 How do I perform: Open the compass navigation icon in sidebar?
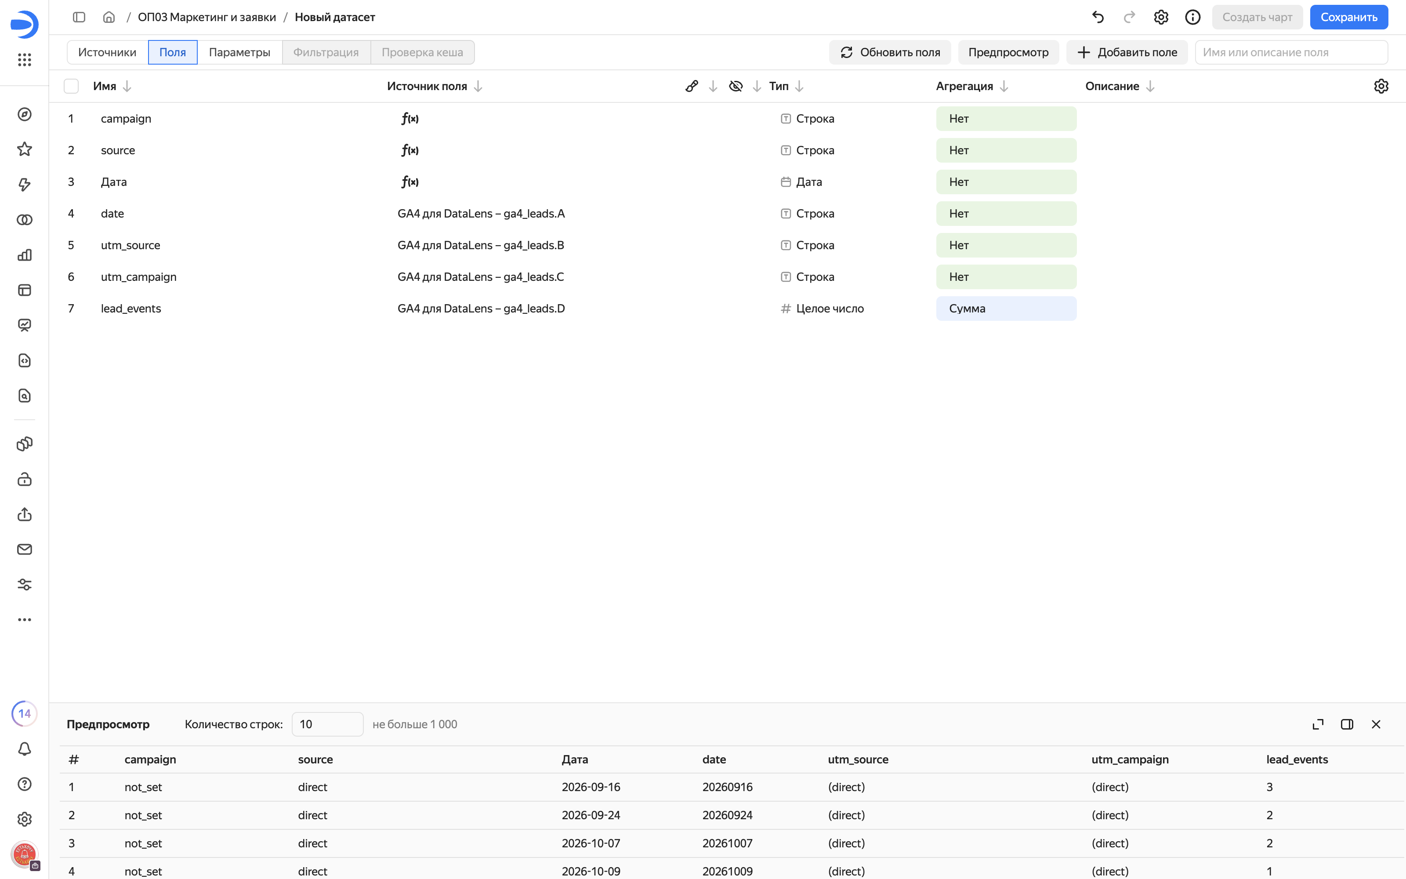click(x=25, y=115)
